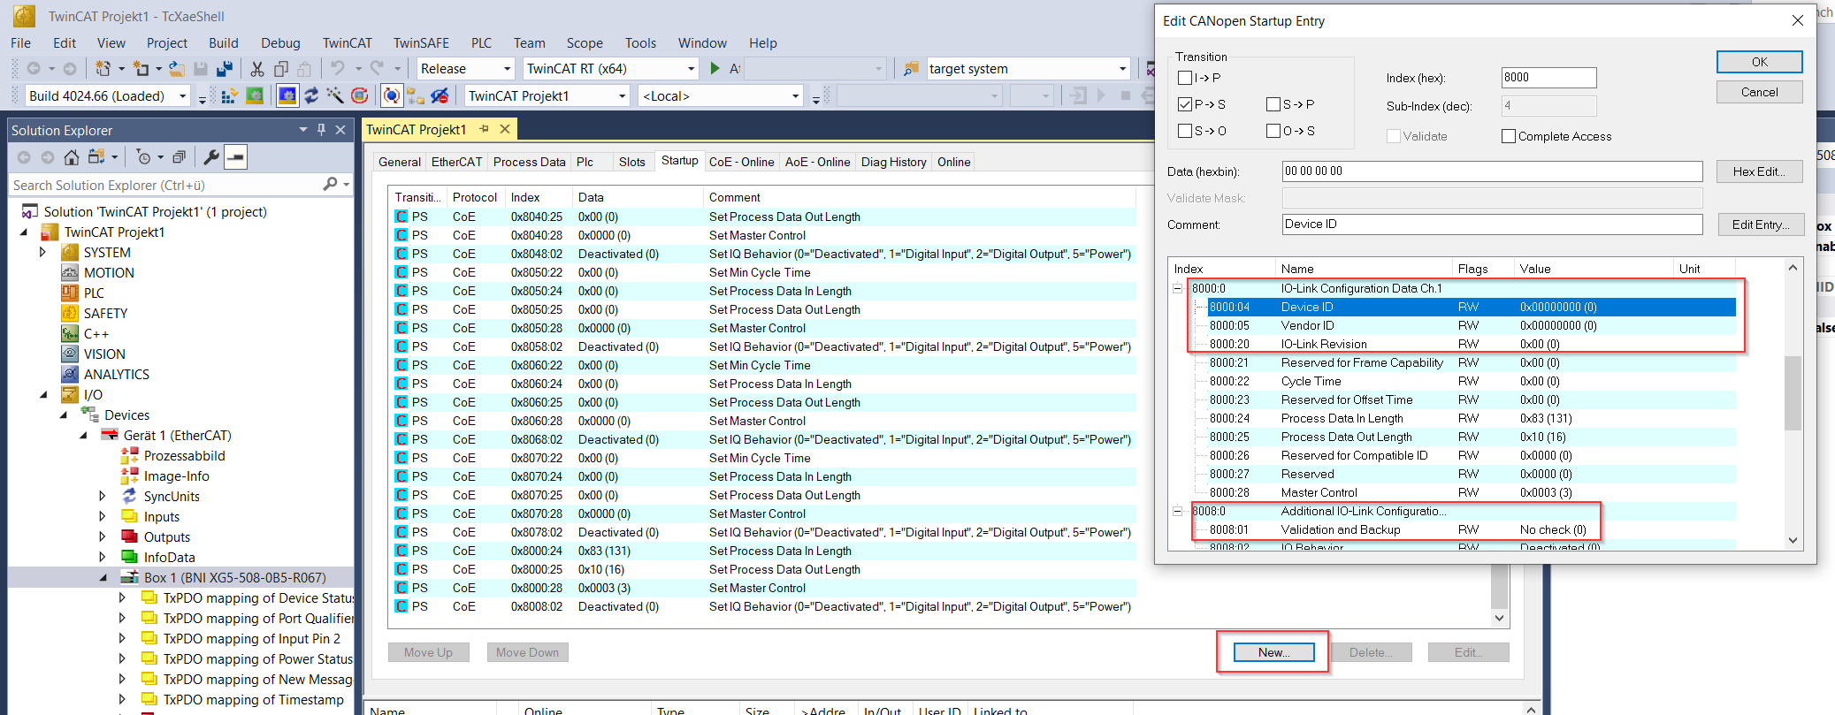This screenshot has width=1835, height=715.
Task: Click the Index (hex) input field
Action: pyautogui.click(x=1548, y=78)
